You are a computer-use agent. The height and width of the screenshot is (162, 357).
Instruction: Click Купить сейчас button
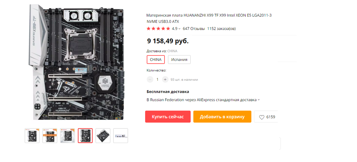click(x=168, y=117)
